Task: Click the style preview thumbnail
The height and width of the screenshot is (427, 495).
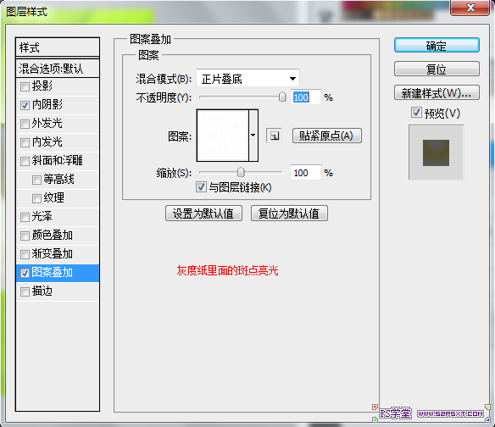Action: tap(436, 152)
